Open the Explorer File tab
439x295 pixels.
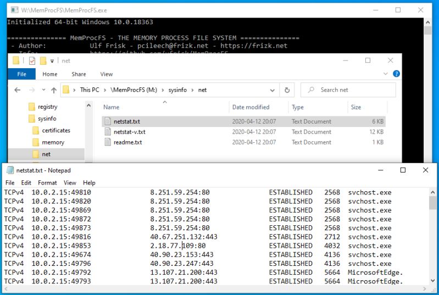pyautogui.click(x=21, y=74)
